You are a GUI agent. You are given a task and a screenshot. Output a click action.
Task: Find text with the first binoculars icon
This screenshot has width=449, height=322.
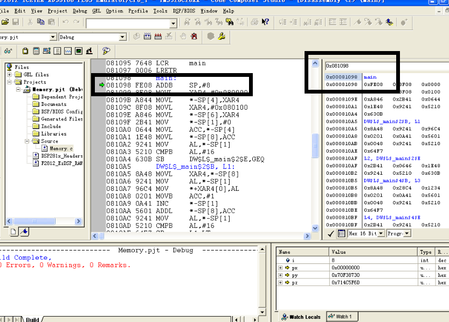187,22
